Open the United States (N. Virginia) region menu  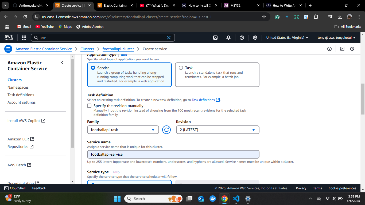click(x=287, y=38)
